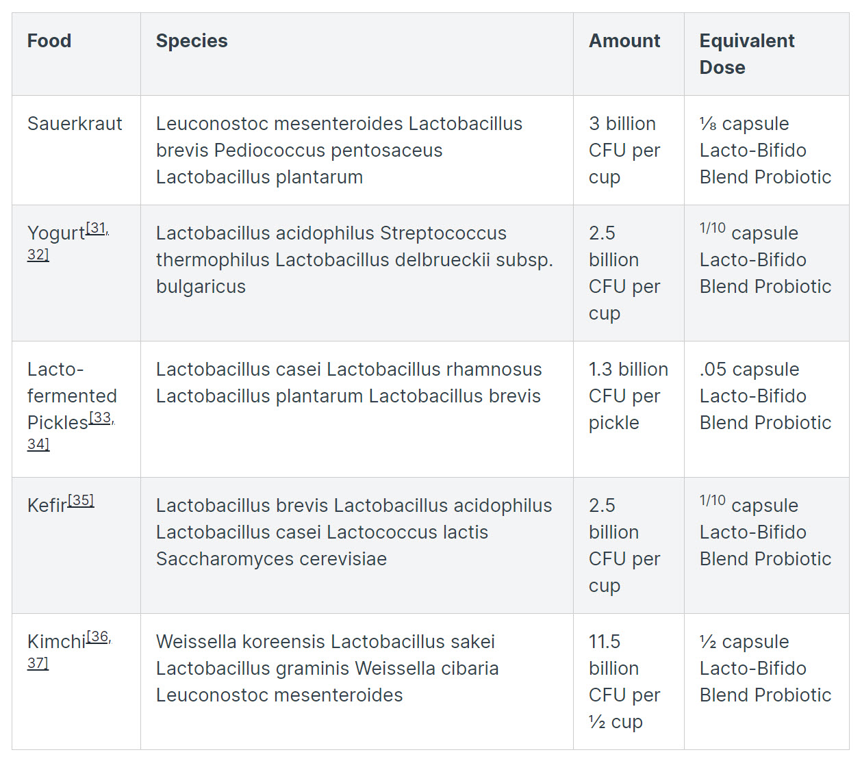The image size is (862, 761).
Task: Open citation 32 under Yogurt
Action: [x=38, y=255]
